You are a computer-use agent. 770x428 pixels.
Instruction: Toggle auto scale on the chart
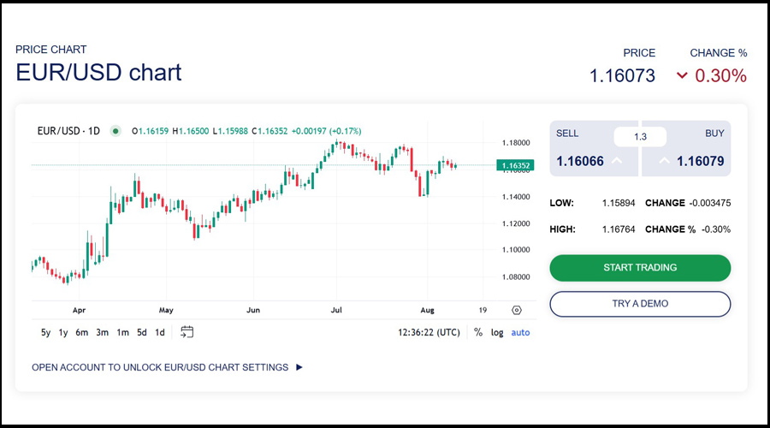tap(520, 332)
